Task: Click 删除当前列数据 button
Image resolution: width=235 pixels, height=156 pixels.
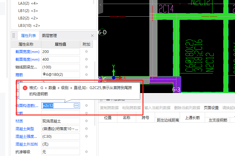Action: pos(187,108)
